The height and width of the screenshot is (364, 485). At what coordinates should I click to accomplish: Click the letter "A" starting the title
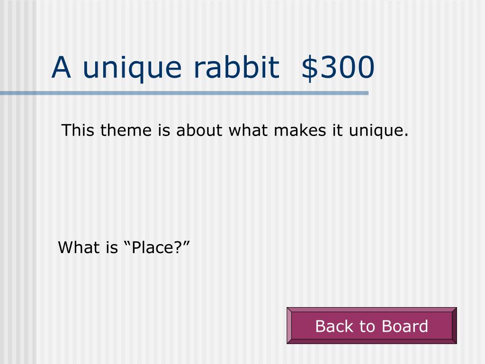pyautogui.click(x=61, y=67)
